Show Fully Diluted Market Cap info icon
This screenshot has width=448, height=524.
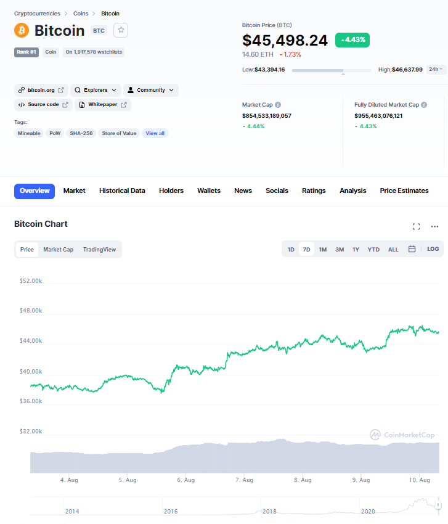(424, 105)
